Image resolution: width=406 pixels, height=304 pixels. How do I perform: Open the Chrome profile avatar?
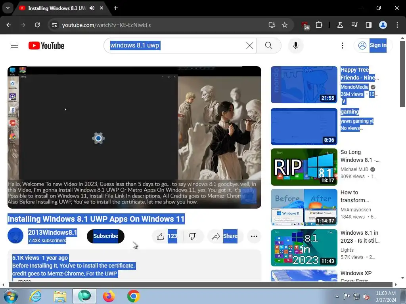tap(383, 25)
